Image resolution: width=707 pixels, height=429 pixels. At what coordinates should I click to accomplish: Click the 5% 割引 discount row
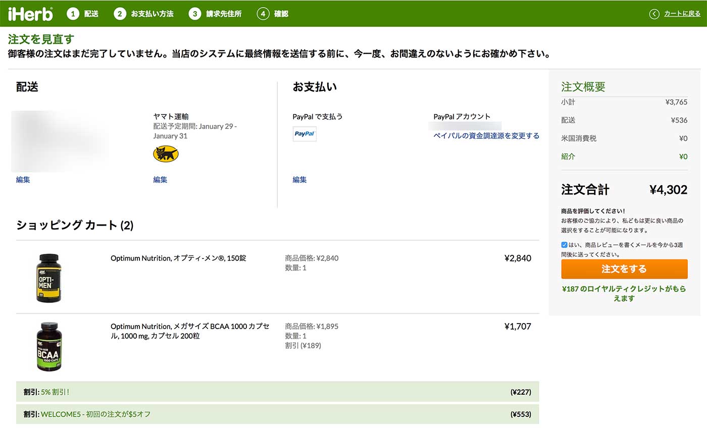pyautogui.click(x=277, y=392)
